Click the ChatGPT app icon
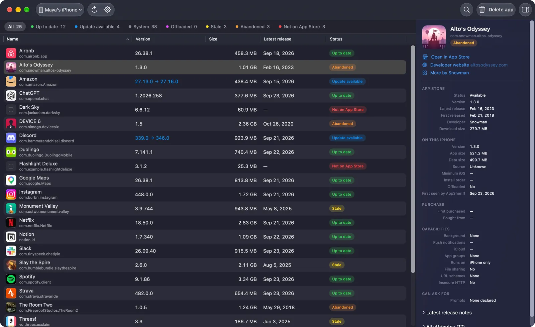 [x=11, y=96]
